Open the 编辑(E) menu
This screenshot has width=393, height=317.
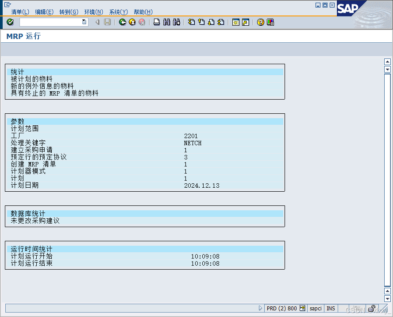click(x=44, y=12)
